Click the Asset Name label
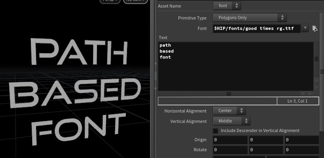324x158 pixels. coord(170,6)
